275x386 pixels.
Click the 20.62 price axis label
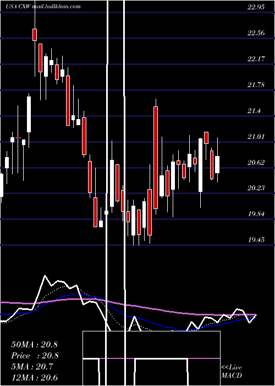pos(256,162)
